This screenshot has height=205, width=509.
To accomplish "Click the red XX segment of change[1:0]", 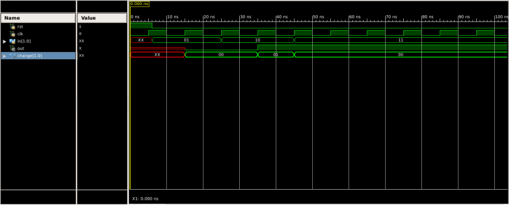I will point(157,55).
